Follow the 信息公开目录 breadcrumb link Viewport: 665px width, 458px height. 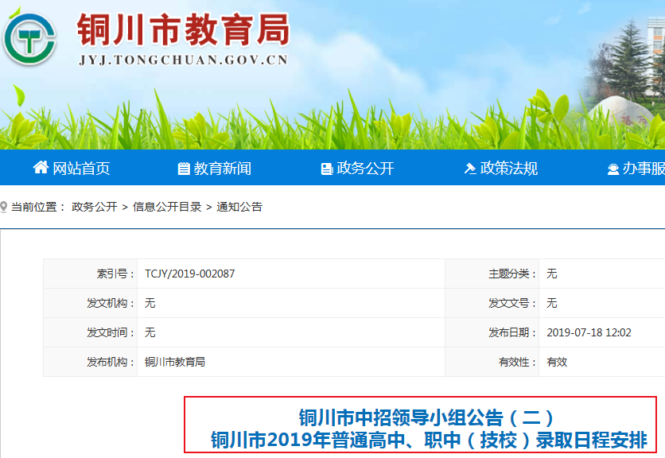(167, 207)
